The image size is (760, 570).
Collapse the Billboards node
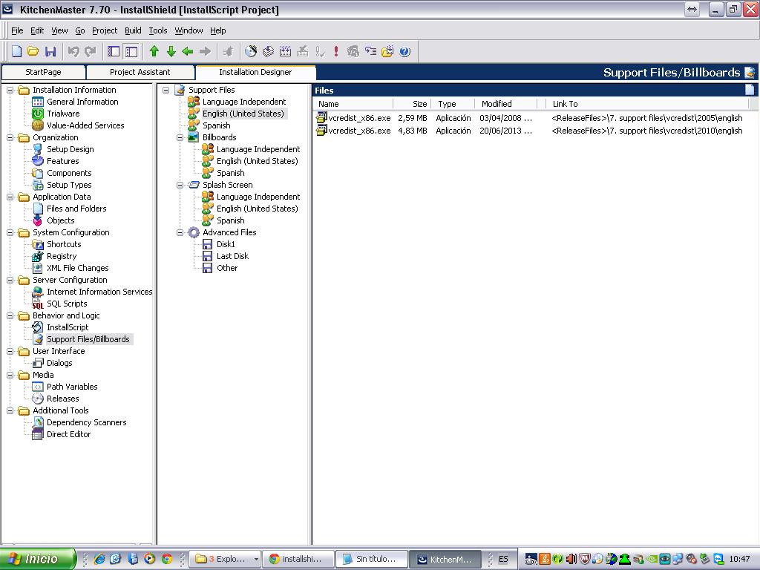[x=180, y=137]
